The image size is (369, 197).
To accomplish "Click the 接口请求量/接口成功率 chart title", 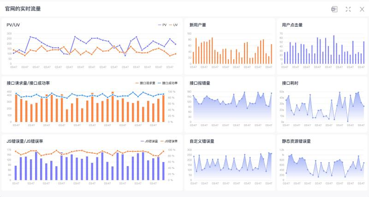I will click(28, 83).
